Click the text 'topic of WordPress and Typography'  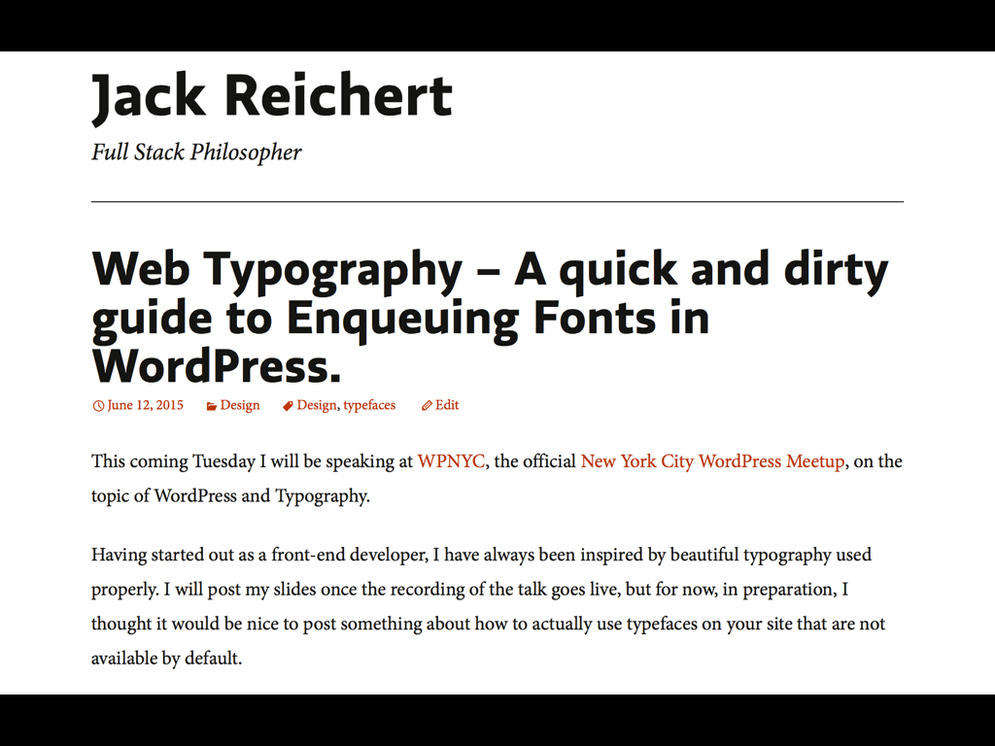coord(229,495)
